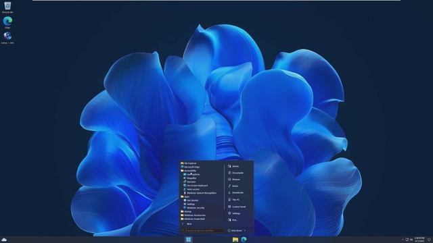Click the Shut down button
The height and width of the screenshot is (243, 433).
235,231
